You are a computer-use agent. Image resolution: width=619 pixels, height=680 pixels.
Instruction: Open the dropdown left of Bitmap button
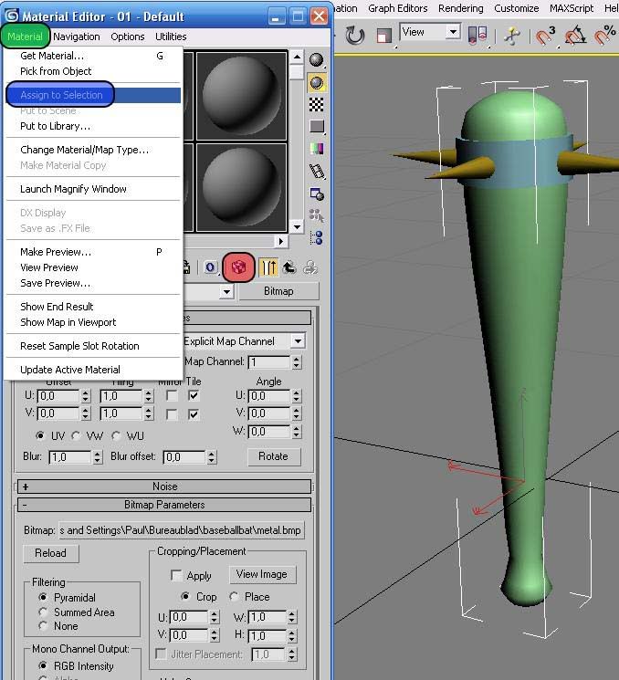click(x=226, y=291)
